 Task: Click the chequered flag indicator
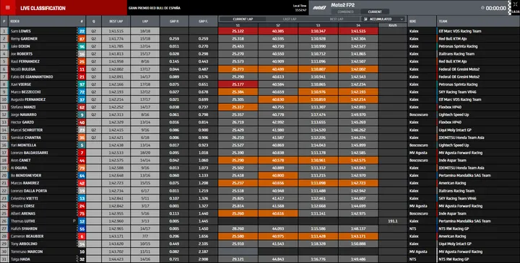point(510,8)
